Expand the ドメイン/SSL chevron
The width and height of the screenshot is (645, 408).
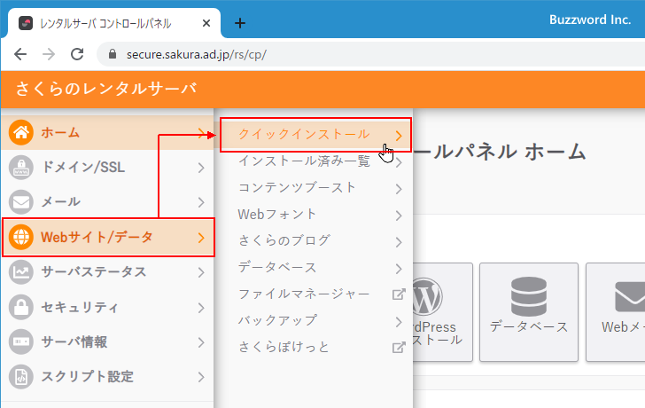pos(201,168)
